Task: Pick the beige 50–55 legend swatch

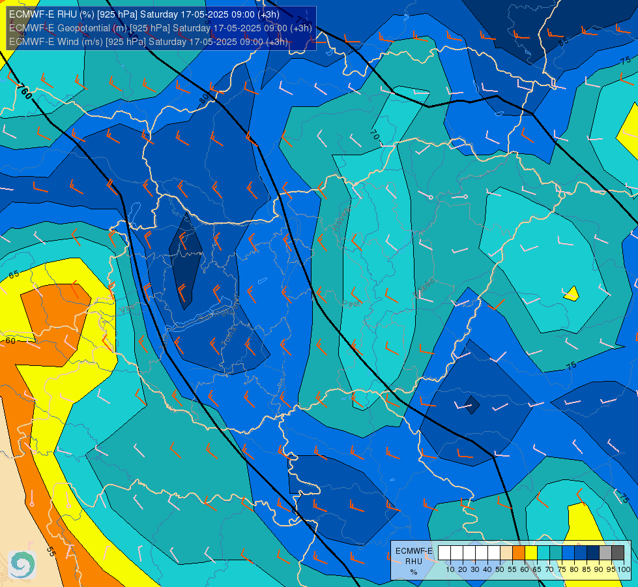Action: click(x=506, y=552)
